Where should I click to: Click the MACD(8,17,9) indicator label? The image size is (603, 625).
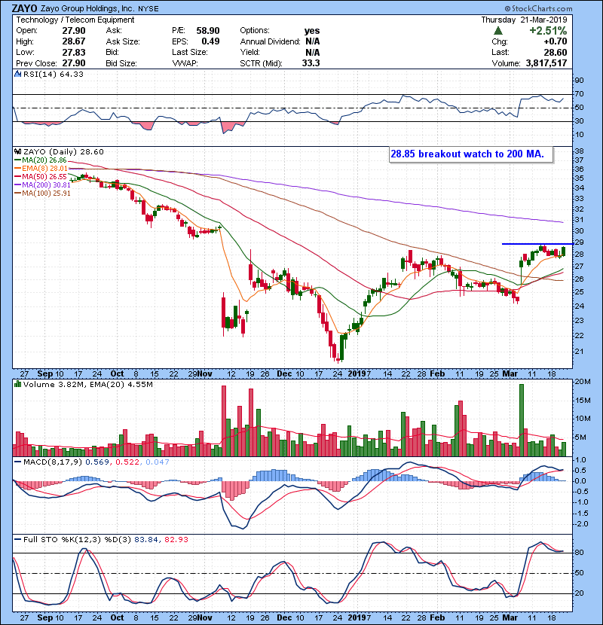[x=52, y=462]
